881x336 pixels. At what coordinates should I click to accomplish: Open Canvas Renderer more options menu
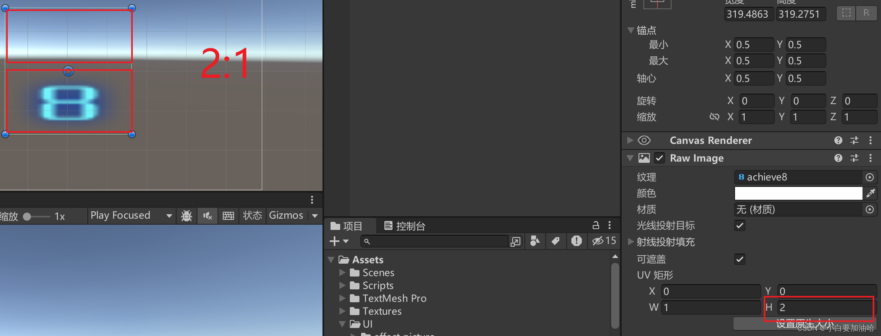click(x=871, y=140)
